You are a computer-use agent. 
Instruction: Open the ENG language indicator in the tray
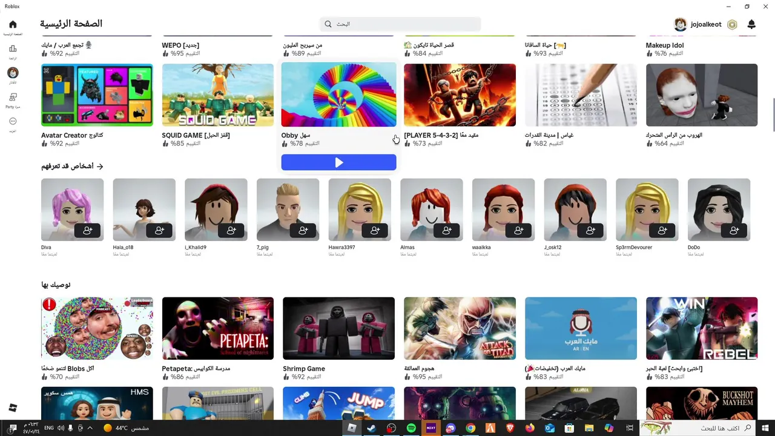click(x=49, y=428)
